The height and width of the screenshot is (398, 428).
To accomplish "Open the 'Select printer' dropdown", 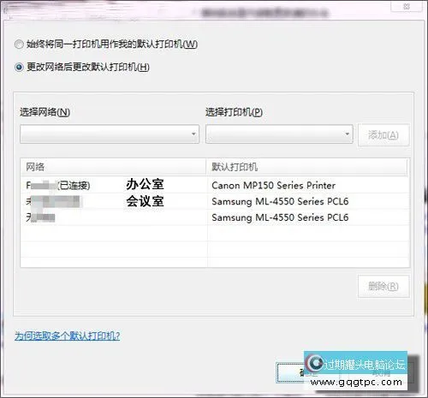I will pyautogui.click(x=279, y=134).
